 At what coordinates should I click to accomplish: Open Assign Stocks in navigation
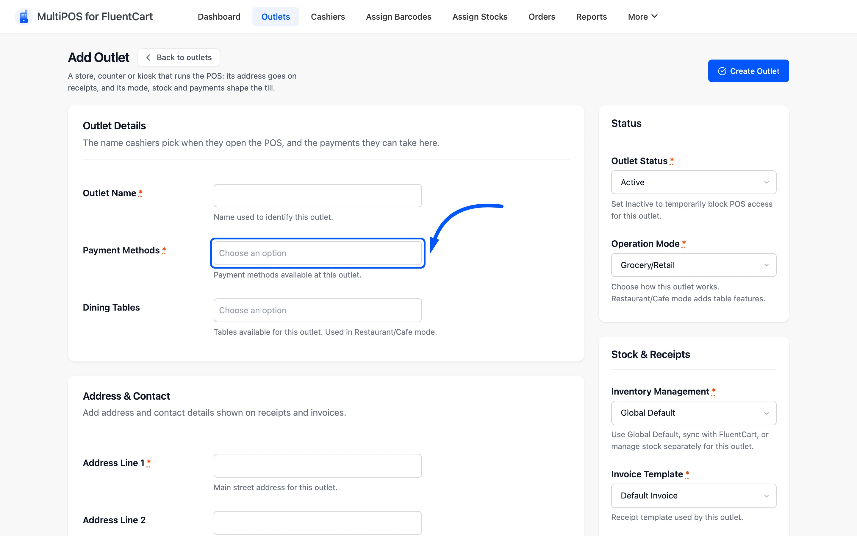(480, 17)
